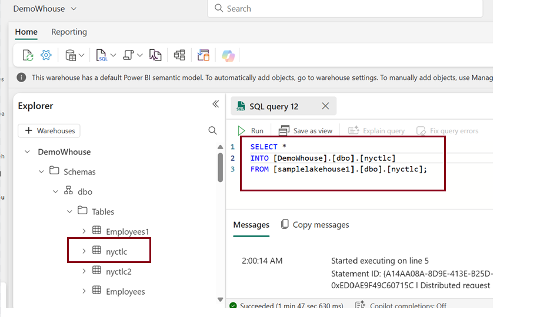Open the dropdown arrow beside New SQL query
The width and height of the screenshot is (537, 317).
[114, 55]
